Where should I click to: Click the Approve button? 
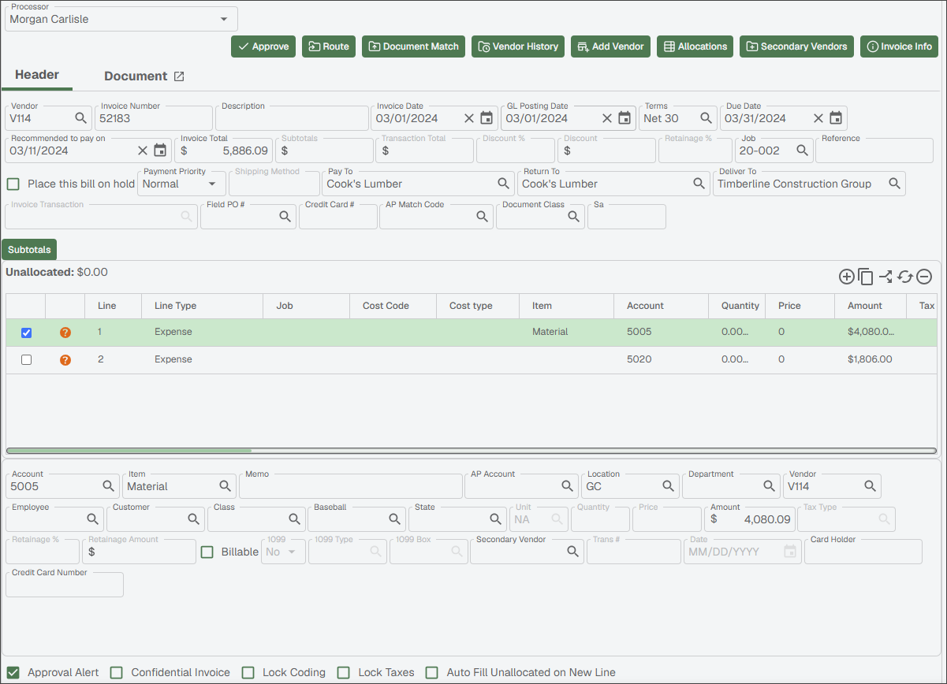(x=263, y=46)
